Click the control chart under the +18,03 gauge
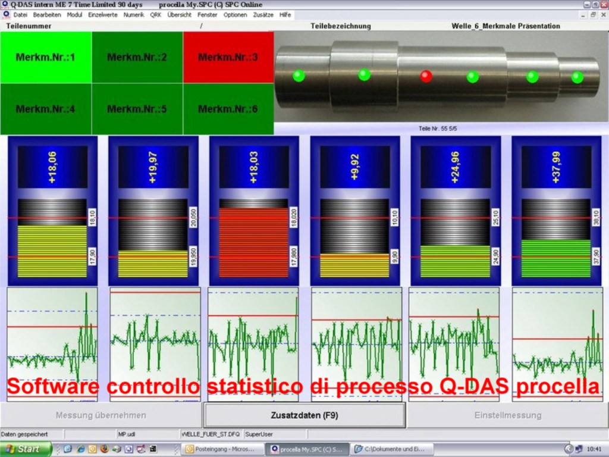 253,345
